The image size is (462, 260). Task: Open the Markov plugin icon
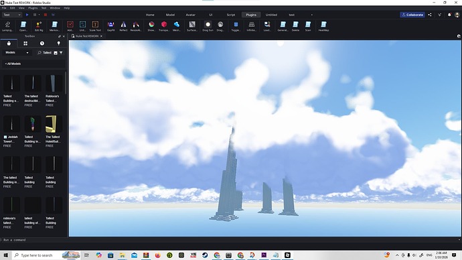[x=54, y=26]
